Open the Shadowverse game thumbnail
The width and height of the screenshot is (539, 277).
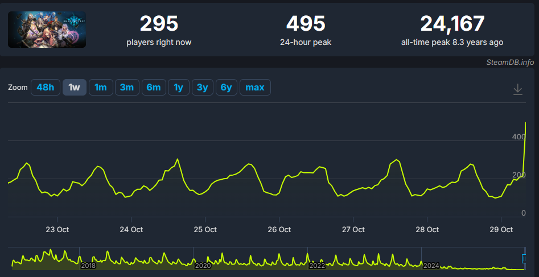click(x=47, y=30)
